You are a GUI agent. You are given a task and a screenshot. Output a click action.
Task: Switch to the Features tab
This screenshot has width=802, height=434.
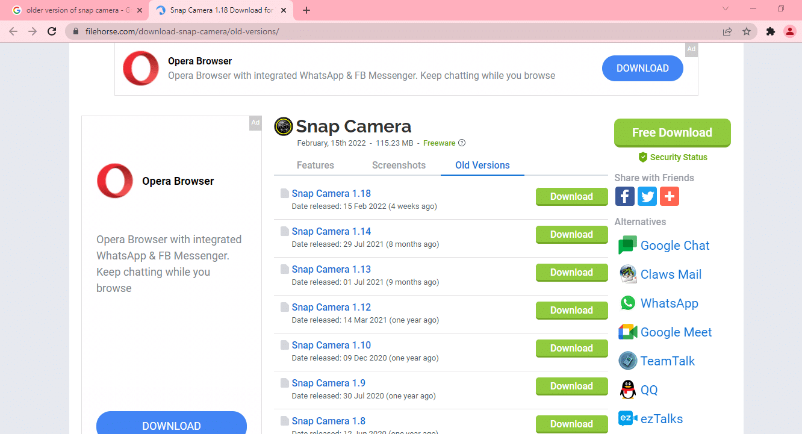[316, 165]
